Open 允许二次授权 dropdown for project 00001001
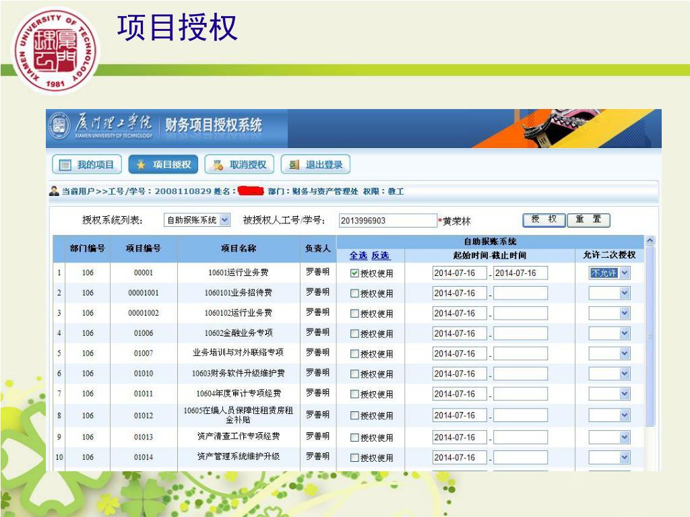 point(609,294)
